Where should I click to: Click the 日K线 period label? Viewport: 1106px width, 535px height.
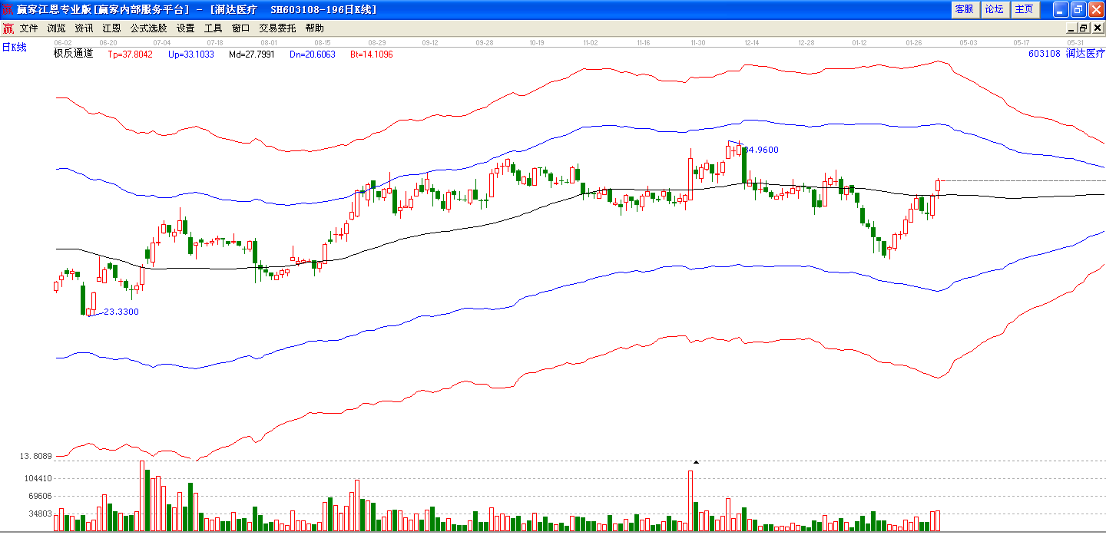click(14, 48)
